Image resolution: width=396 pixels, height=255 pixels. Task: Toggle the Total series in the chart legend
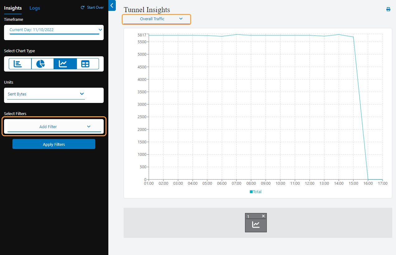[x=255, y=192]
